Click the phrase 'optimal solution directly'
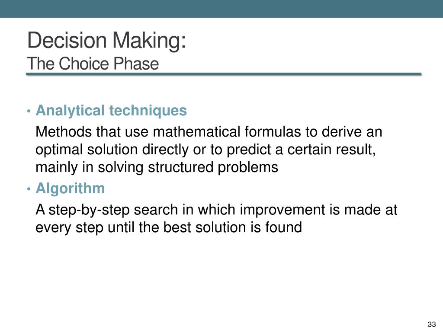 click(x=112, y=150)
